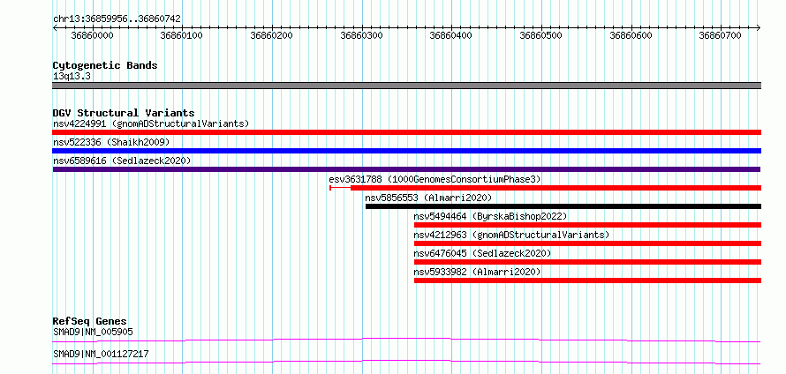Open variant label nsv5494464 (ByrskaBishop2022)
The width and height of the screenshot is (786, 374).
pos(490,216)
